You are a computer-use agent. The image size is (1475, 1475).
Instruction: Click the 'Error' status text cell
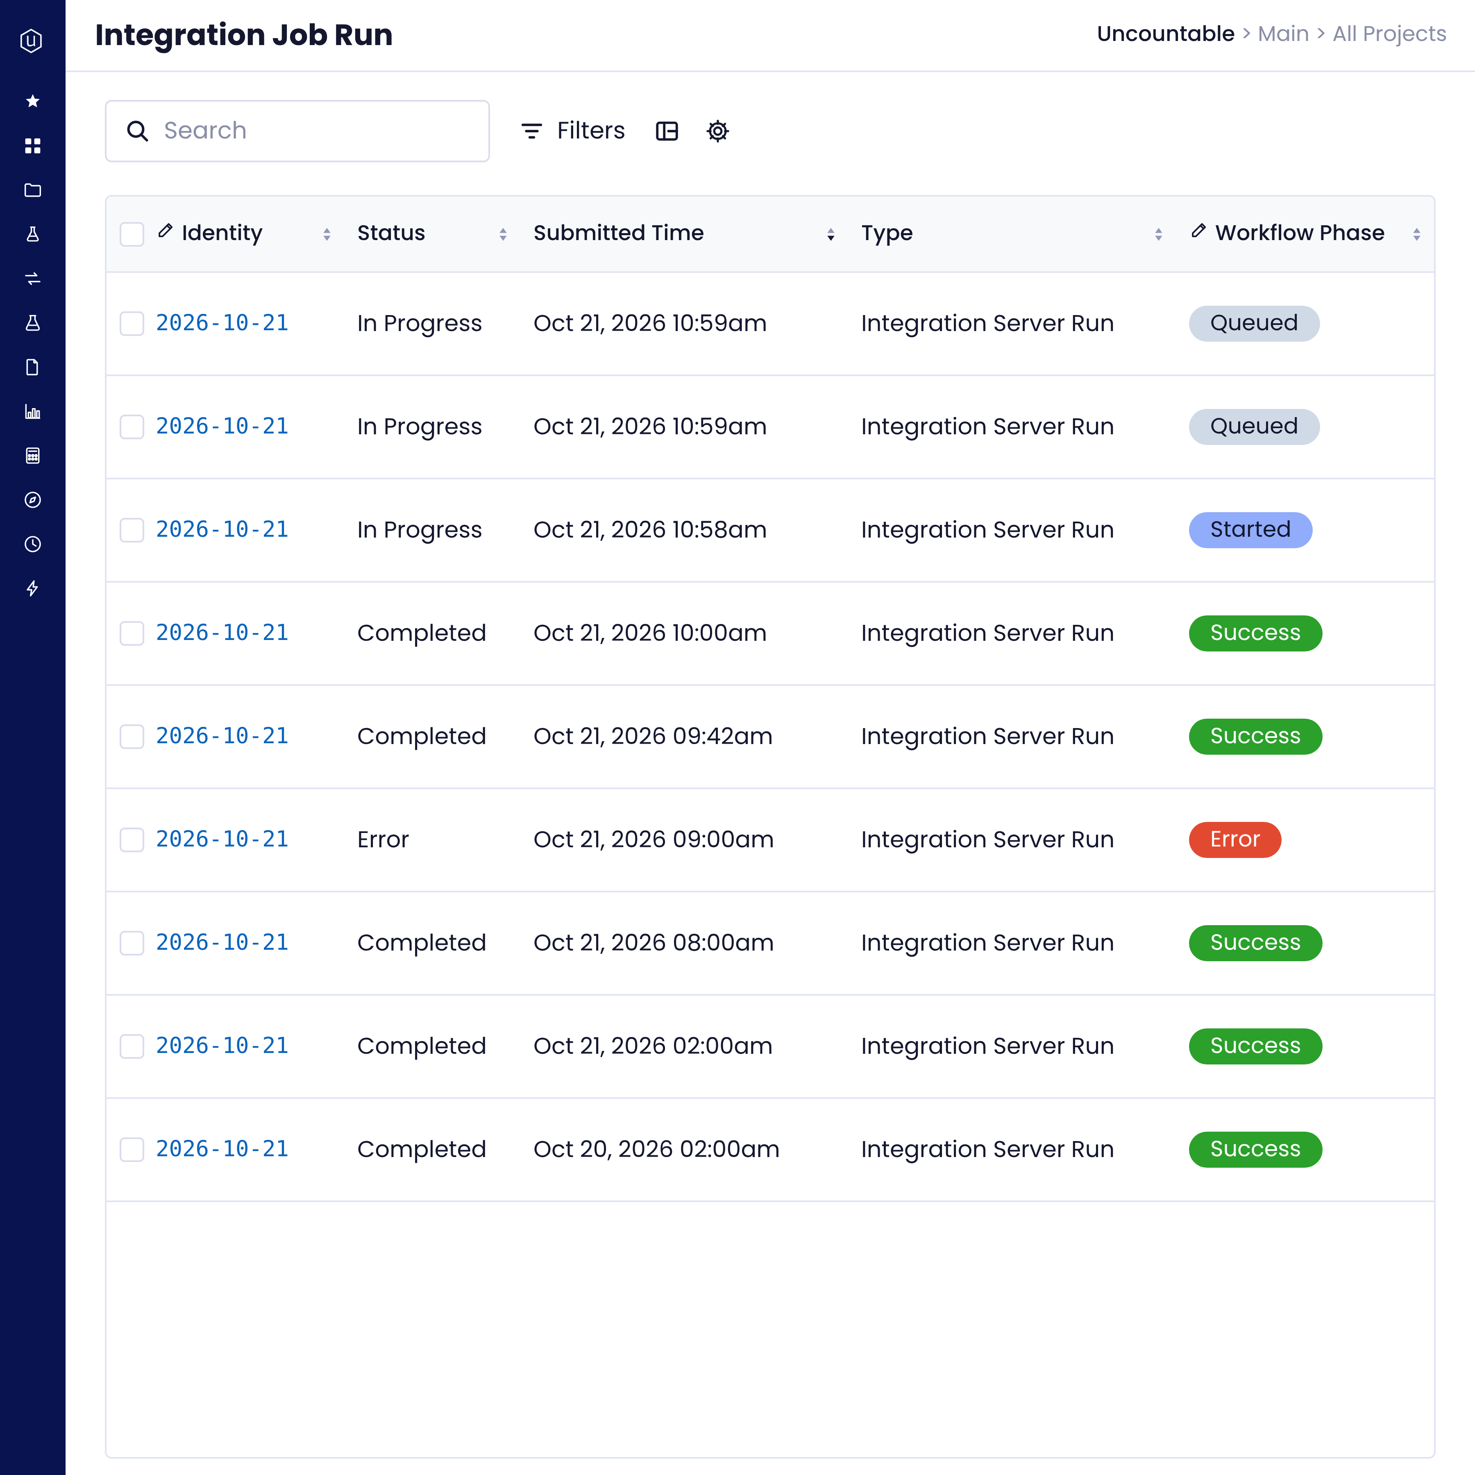click(x=383, y=840)
